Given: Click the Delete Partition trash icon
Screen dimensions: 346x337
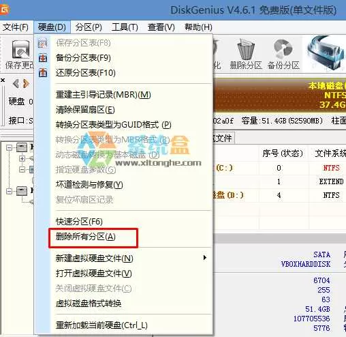Looking at the screenshot, I should click(x=246, y=49).
